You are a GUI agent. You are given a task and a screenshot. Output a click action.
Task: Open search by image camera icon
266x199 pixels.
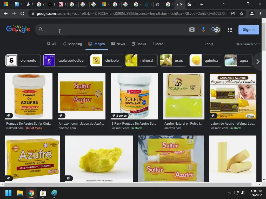pyautogui.click(x=192, y=30)
